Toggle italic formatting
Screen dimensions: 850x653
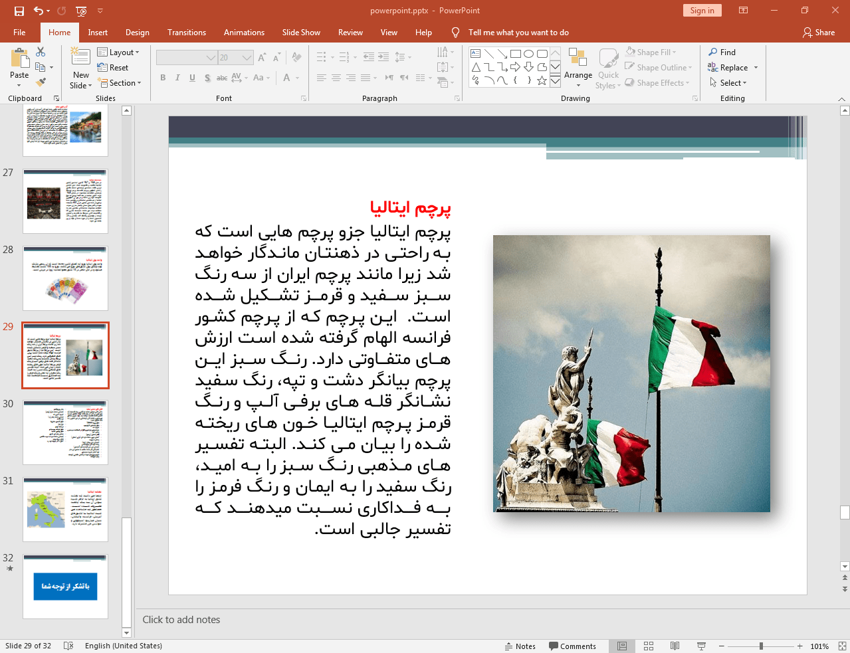177,78
